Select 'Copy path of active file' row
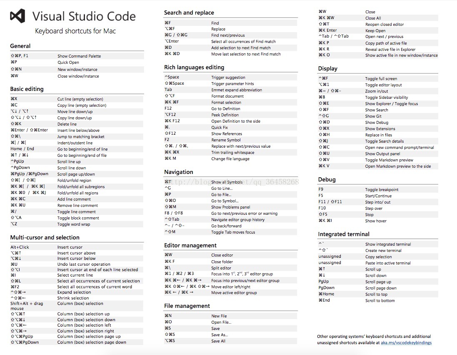Viewport: 457px width, 355px height. (x=378, y=43)
